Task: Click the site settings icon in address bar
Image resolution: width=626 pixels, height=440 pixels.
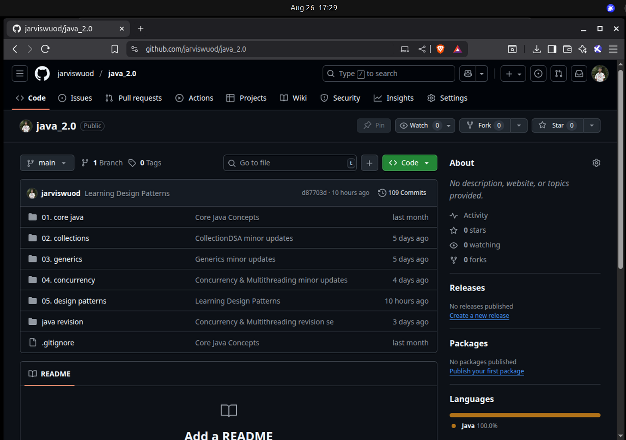Action: (135, 49)
